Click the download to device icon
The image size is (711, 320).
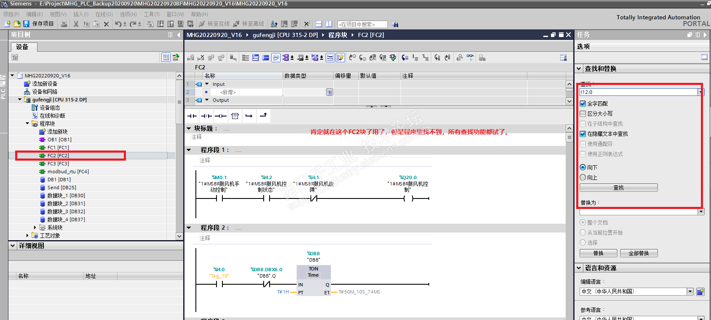[160, 24]
